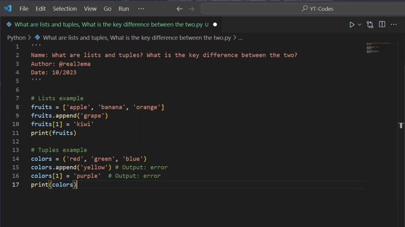Click the Python file icon in the tab
Screen dimensions: 405x227
coord(9,25)
